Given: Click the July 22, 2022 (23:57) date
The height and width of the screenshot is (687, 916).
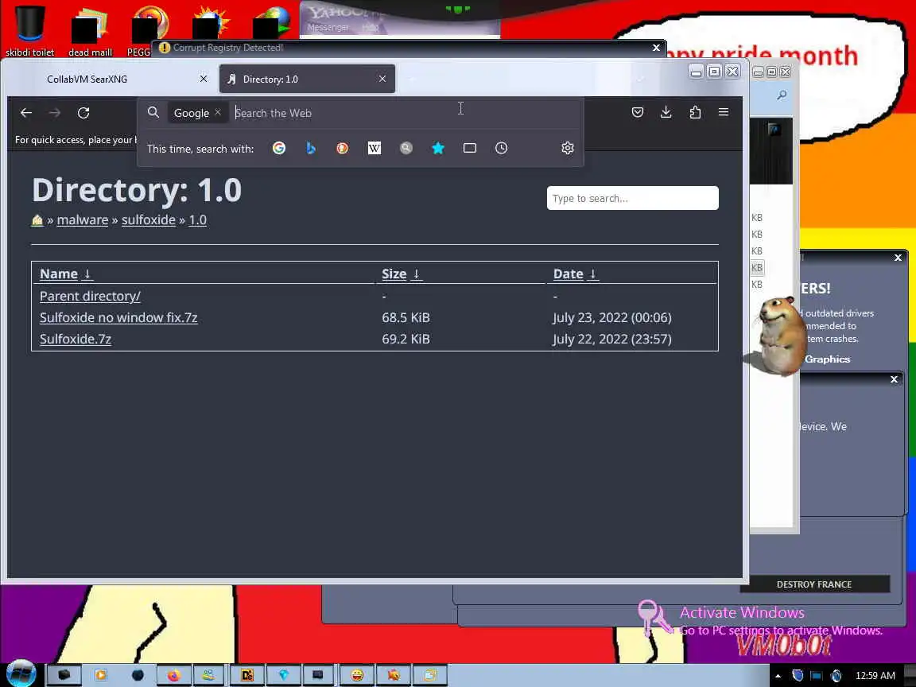Looking at the screenshot, I should coord(612,339).
